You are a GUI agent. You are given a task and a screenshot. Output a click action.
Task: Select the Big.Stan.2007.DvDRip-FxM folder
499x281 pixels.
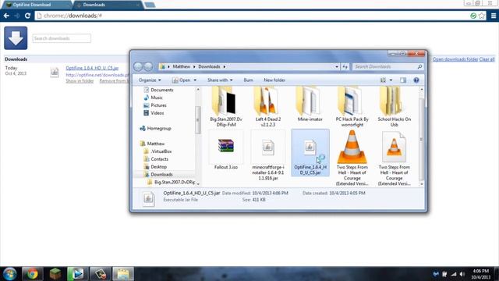(226, 107)
